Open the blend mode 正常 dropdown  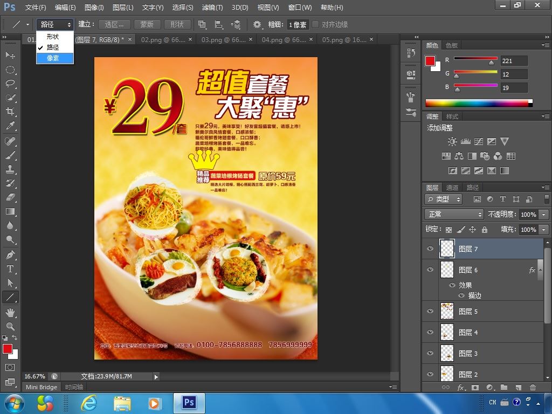click(454, 214)
